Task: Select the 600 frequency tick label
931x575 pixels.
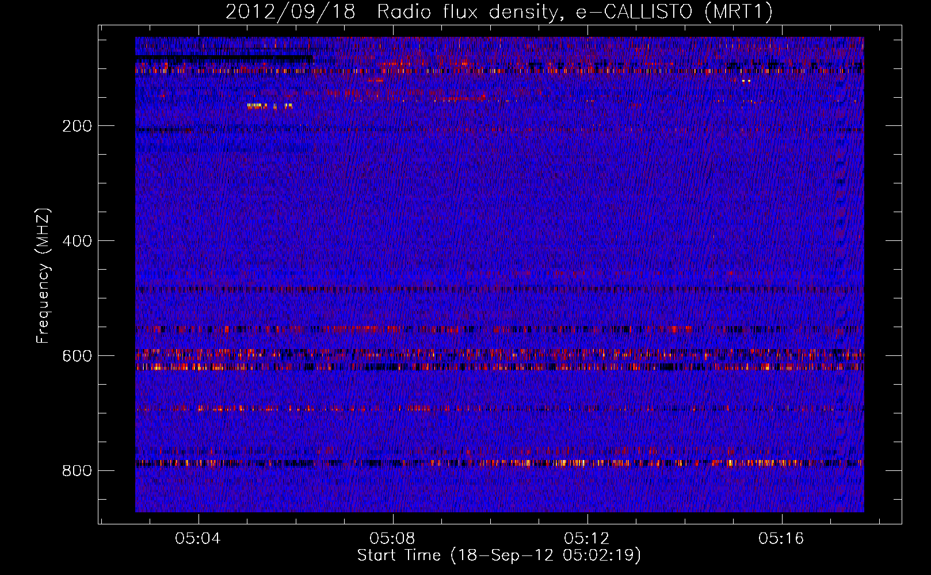Action: (x=77, y=356)
